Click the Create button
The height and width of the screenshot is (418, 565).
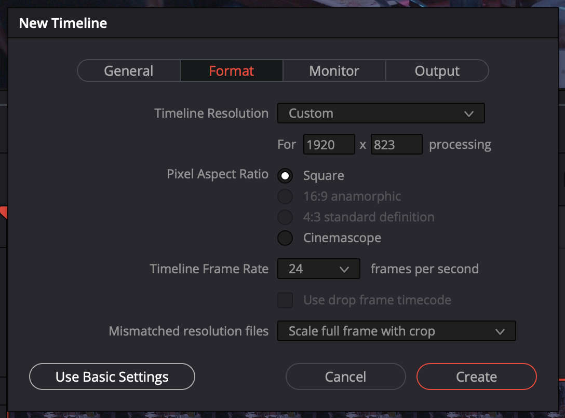(476, 377)
